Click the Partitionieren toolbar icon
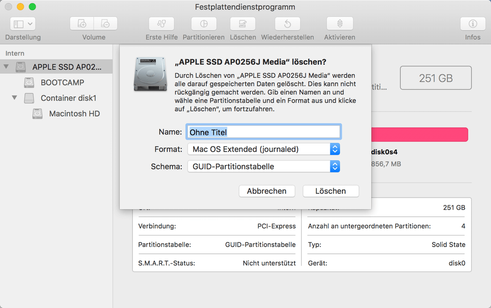491x308 pixels. (x=204, y=24)
